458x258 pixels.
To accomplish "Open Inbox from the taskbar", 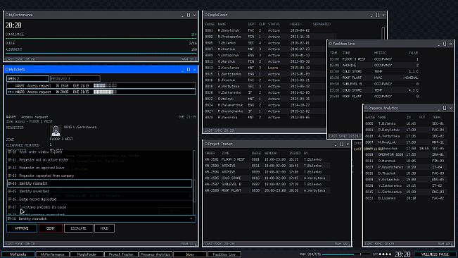I will (190, 254).
